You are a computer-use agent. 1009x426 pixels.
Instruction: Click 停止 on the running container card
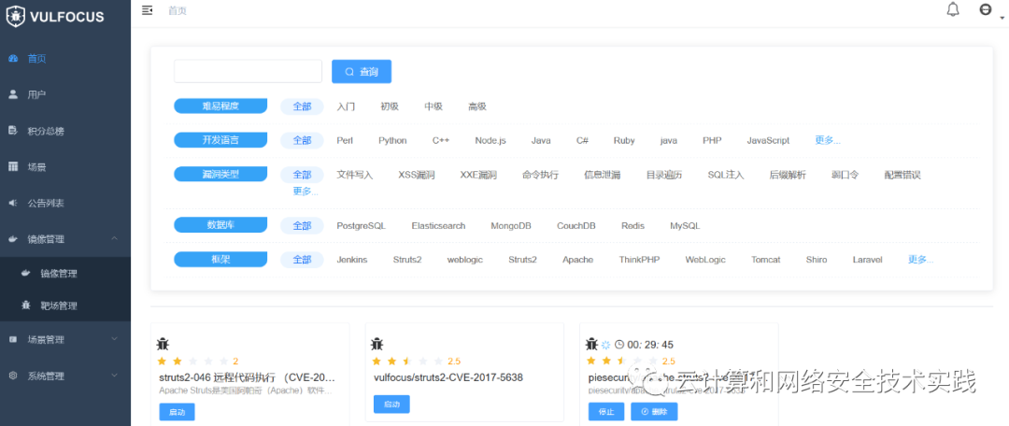[x=606, y=412]
